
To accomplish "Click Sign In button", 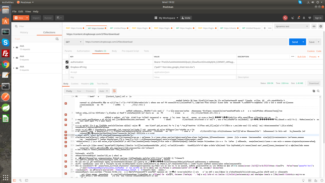I will (x=318, y=18).
